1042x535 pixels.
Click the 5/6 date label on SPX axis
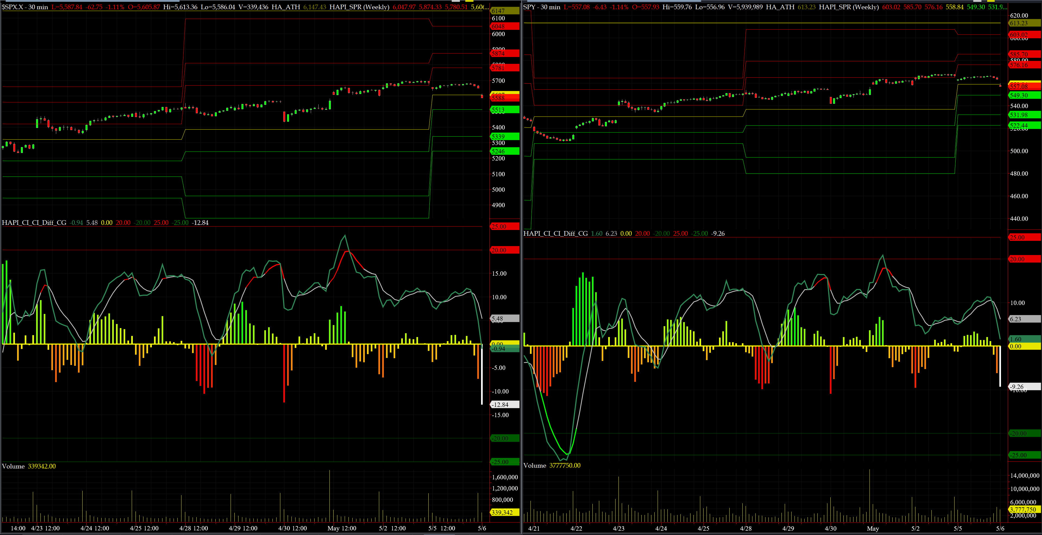click(x=482, y=528)
